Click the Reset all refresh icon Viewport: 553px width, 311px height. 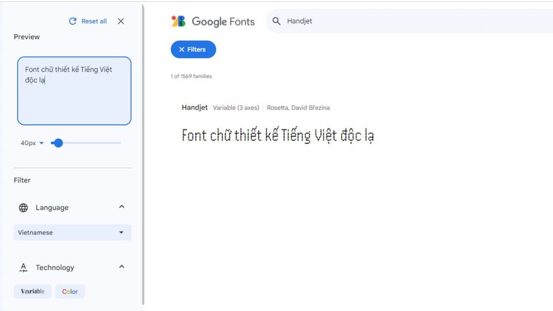point(73,21)
